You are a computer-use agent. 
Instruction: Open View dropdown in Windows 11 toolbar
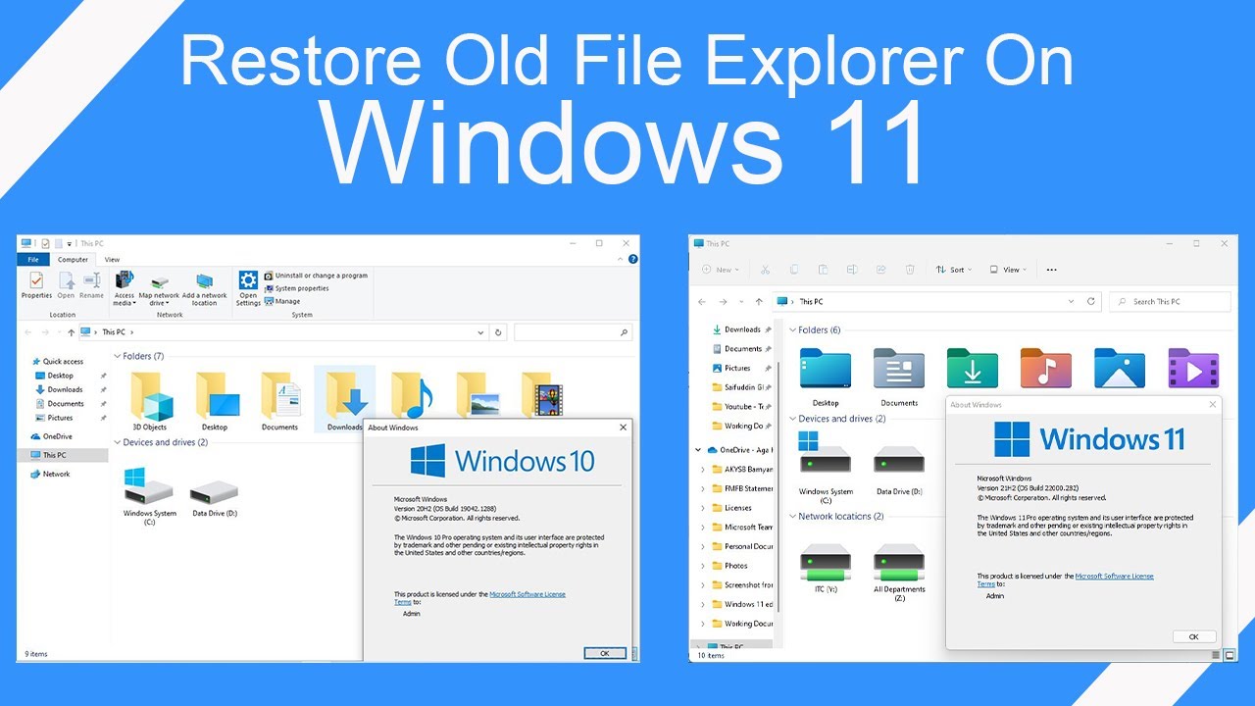[1008, 270]
